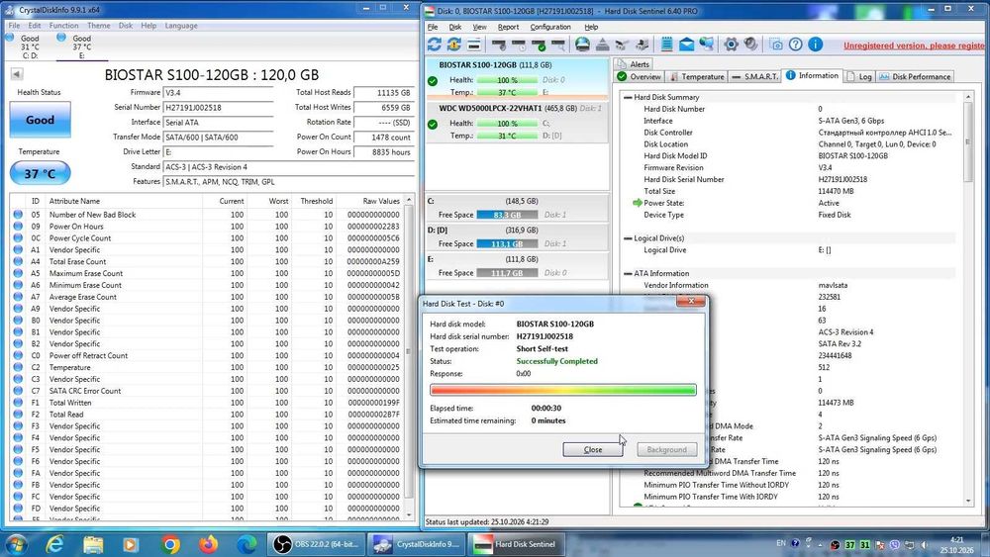This screenshot has height=557, width=990.
Task: Click the refresh-with-warning icon in Sentinel toolbar
Action: [454, 45]
